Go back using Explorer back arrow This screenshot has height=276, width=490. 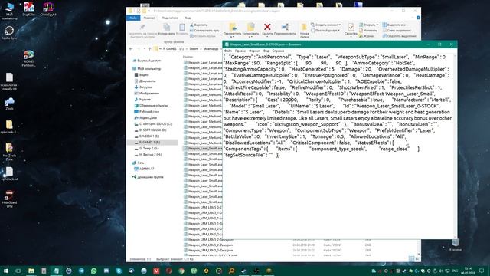(x=131, y=49)
